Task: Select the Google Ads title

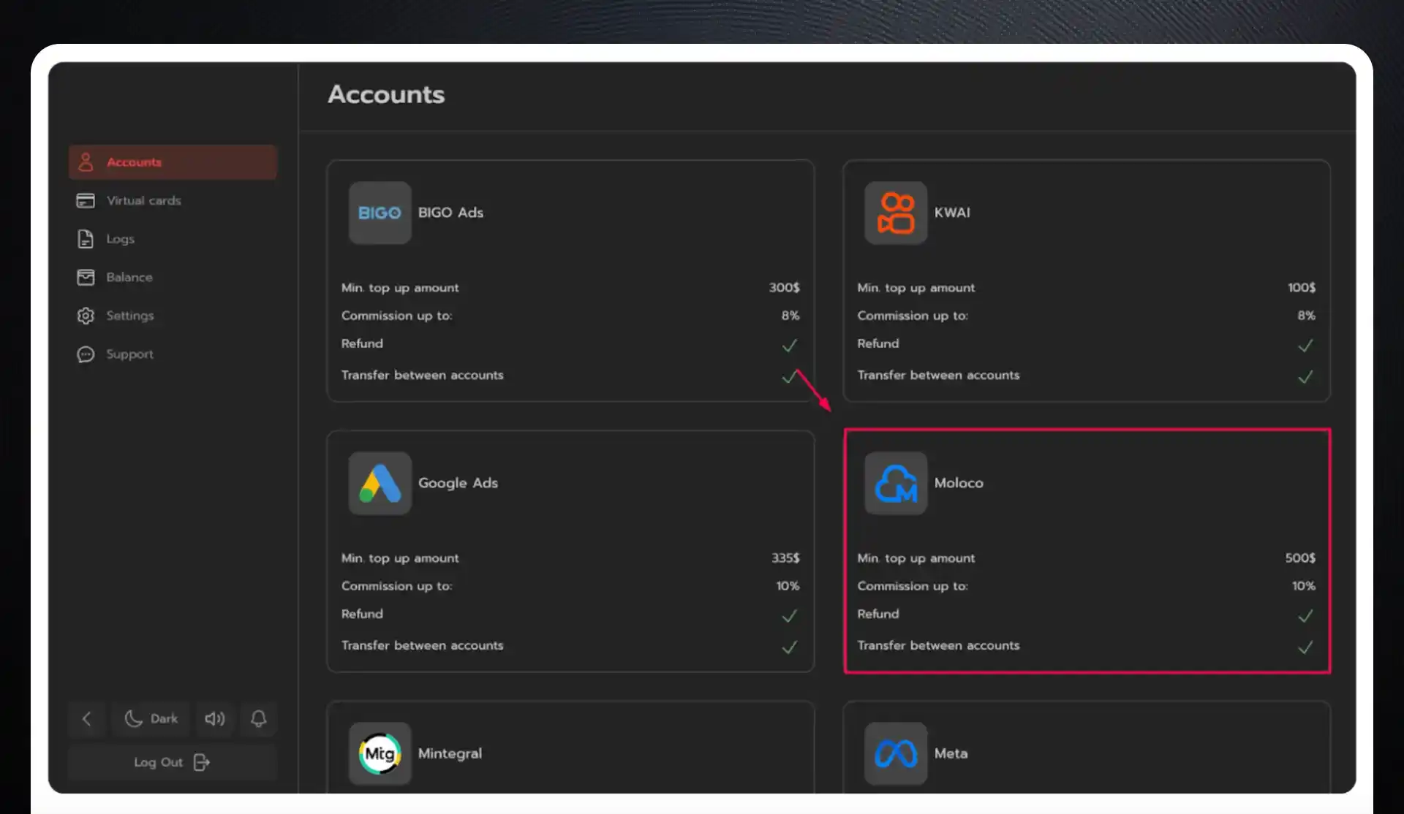Action: click(x=458, y=483)
